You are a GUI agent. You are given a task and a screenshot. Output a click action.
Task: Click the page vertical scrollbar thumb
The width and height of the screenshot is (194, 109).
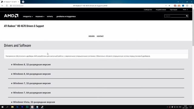coord(193,27)
